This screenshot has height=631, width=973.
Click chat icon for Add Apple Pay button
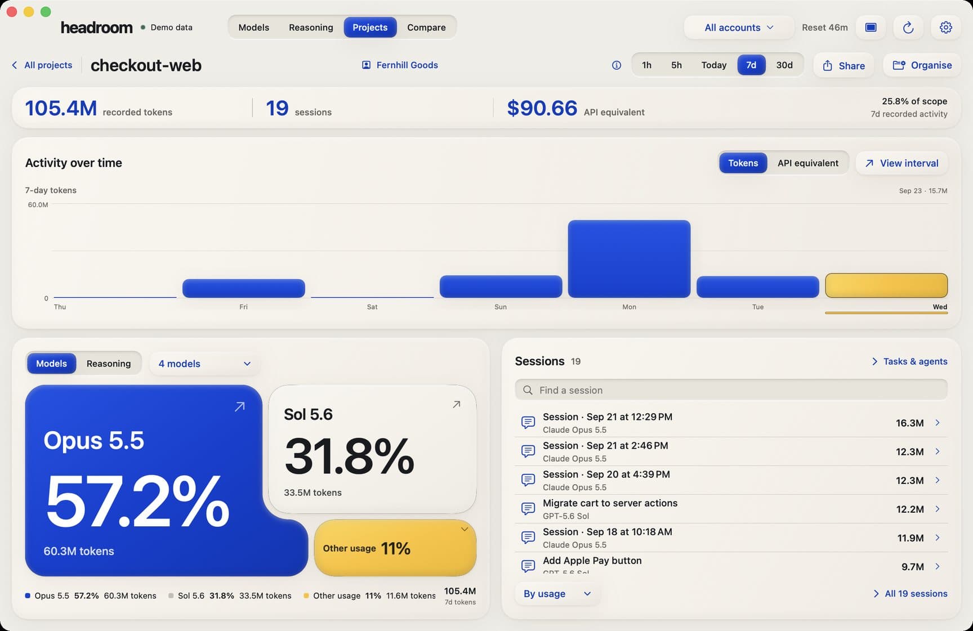click(x=528, y=566)
